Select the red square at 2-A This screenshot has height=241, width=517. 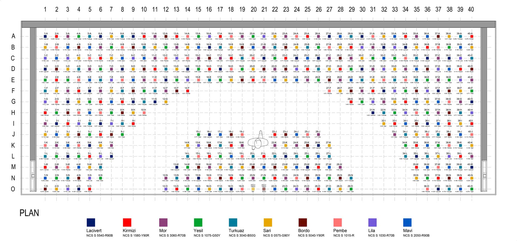coord(57,36)
